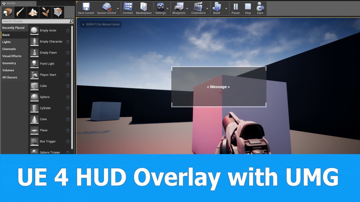
Task: Click the placement list scrollbar
Action: coord(72,87)
